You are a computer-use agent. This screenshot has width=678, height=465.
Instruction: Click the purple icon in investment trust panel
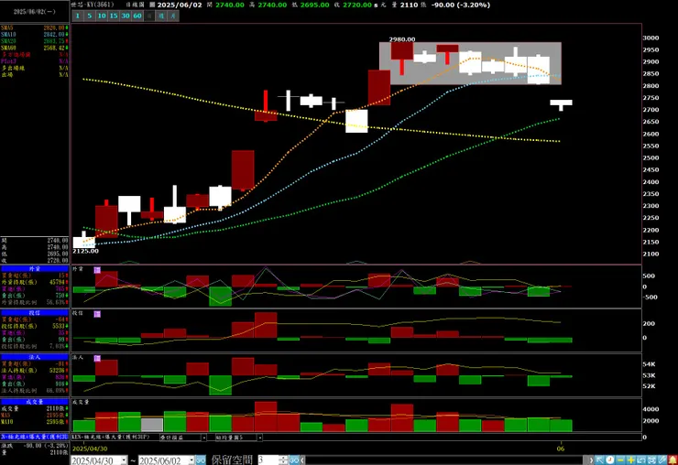click(x=97, y=314)
